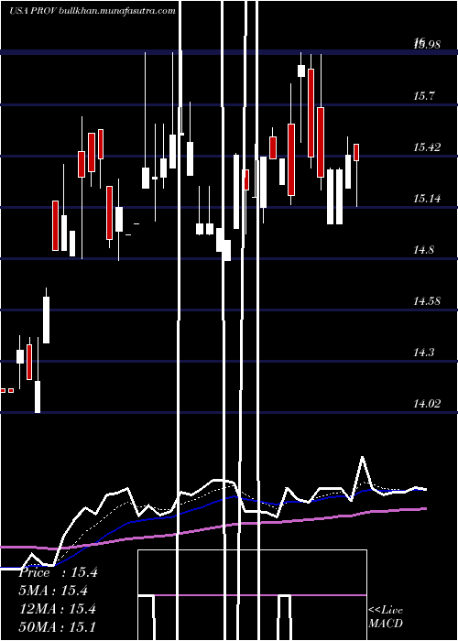Click the 'USA PROV bullkhan.munafasutra.com' chart title

tap(93, 11)
